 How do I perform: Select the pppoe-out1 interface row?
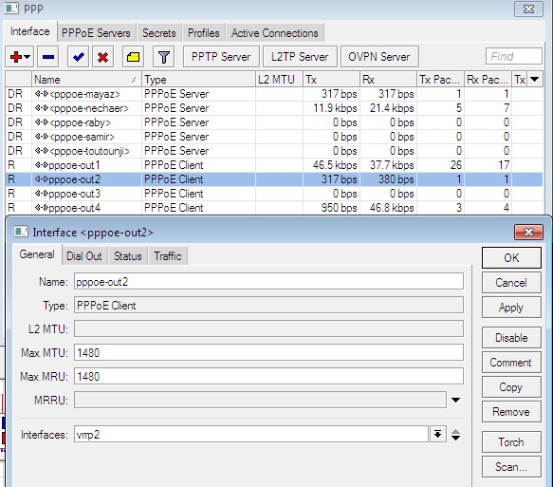[x=274, y=165]
